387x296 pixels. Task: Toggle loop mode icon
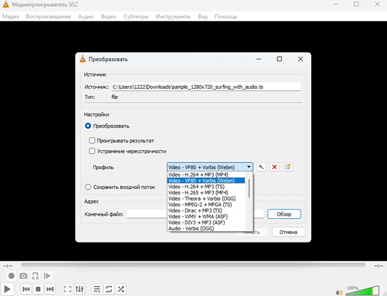[x=109, y=289]
